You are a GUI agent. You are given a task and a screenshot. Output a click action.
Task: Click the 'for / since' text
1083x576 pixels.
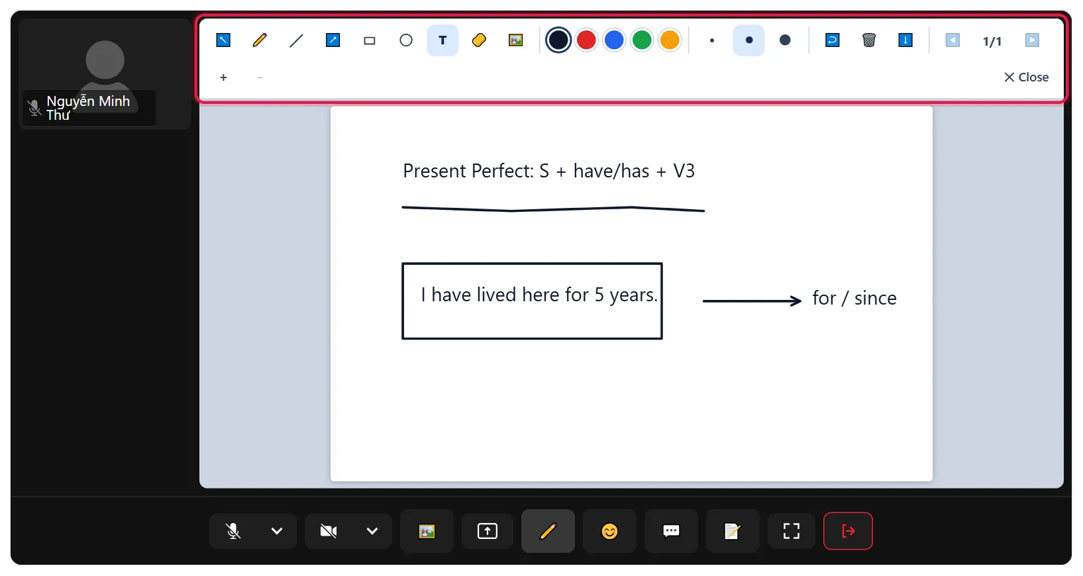(854, 299)
